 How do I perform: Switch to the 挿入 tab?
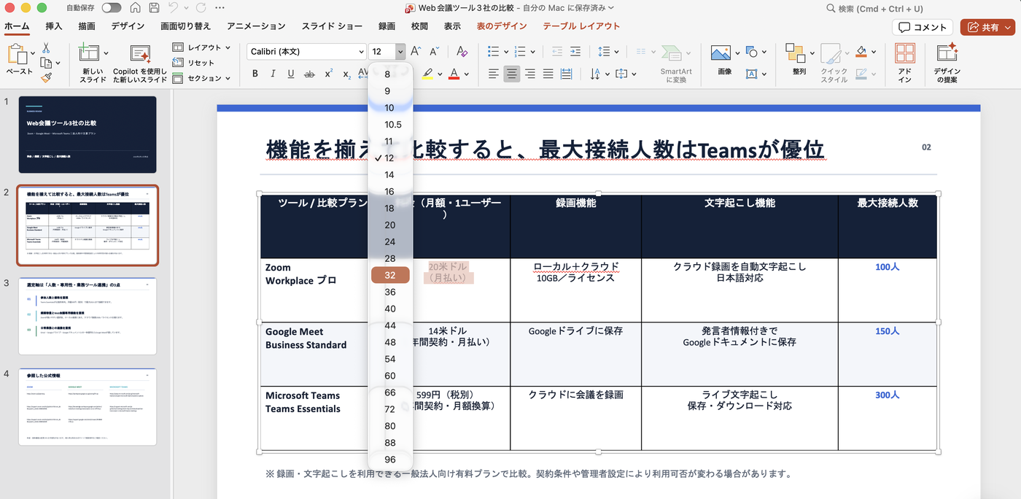[x=54, y=26]
